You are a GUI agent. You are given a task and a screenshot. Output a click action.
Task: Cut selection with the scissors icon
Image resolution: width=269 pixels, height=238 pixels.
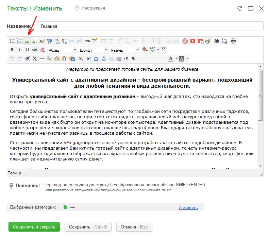pyautogui.click(x=35, y=58)
